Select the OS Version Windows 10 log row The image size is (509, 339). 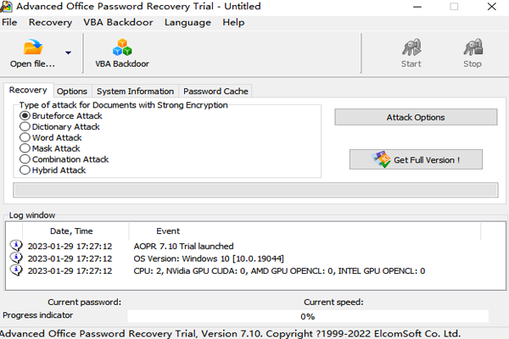click(x=255, y=258)
